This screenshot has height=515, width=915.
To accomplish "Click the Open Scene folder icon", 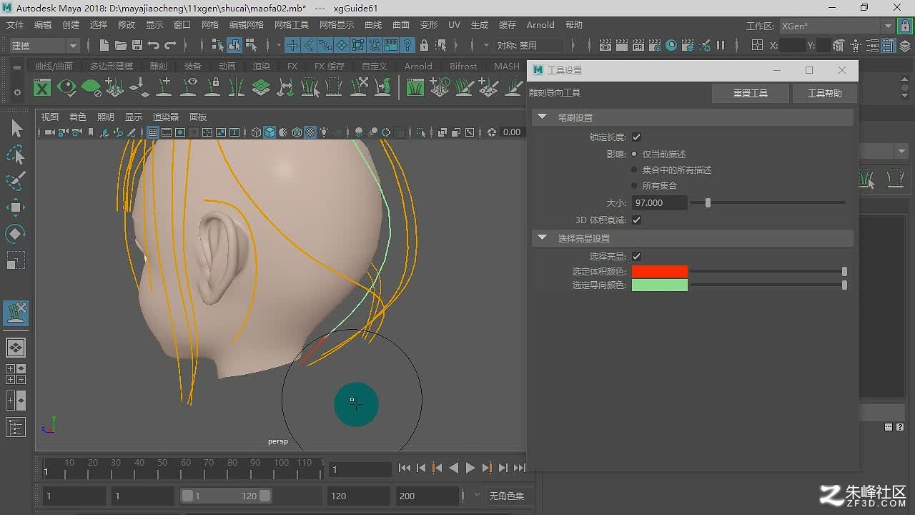I will tap(121, 45).
